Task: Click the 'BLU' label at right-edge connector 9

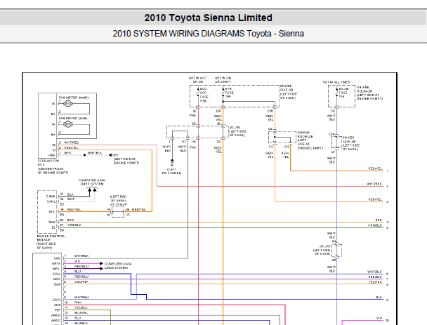Action: pyautogui.click(x=379, y=297)
